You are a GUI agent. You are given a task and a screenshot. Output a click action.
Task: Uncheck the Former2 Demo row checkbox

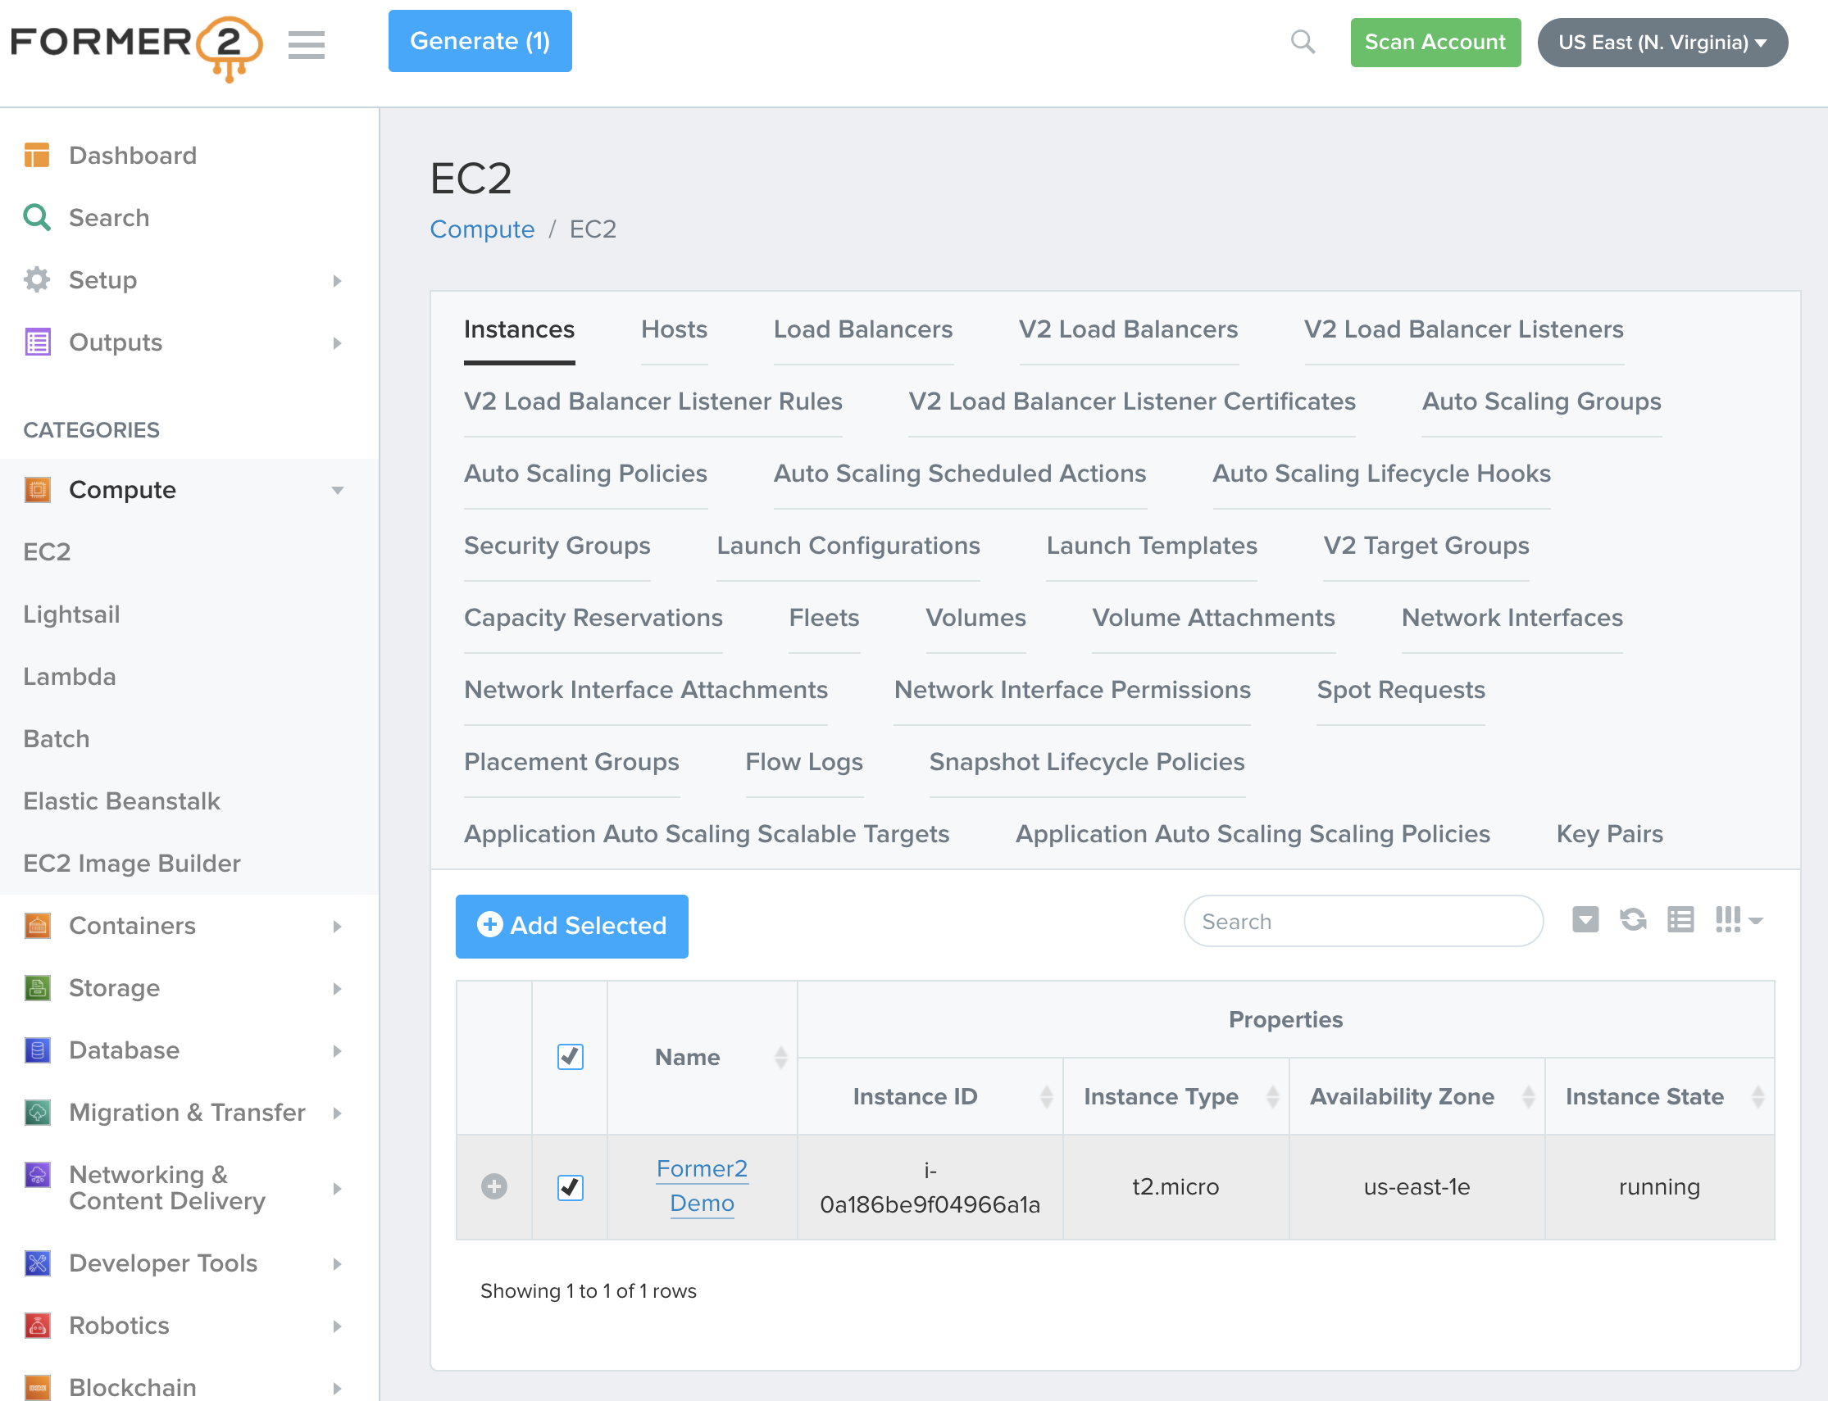pos(570,1186)
